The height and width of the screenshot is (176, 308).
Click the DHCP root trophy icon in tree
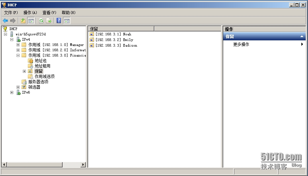pos(5,29)
